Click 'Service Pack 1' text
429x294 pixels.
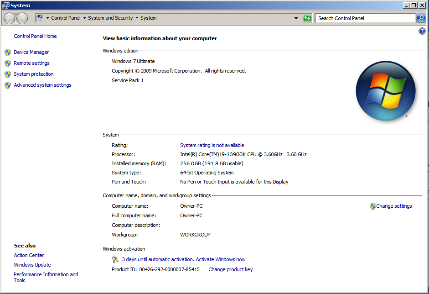pyautogui.click(x=128, y=80)
